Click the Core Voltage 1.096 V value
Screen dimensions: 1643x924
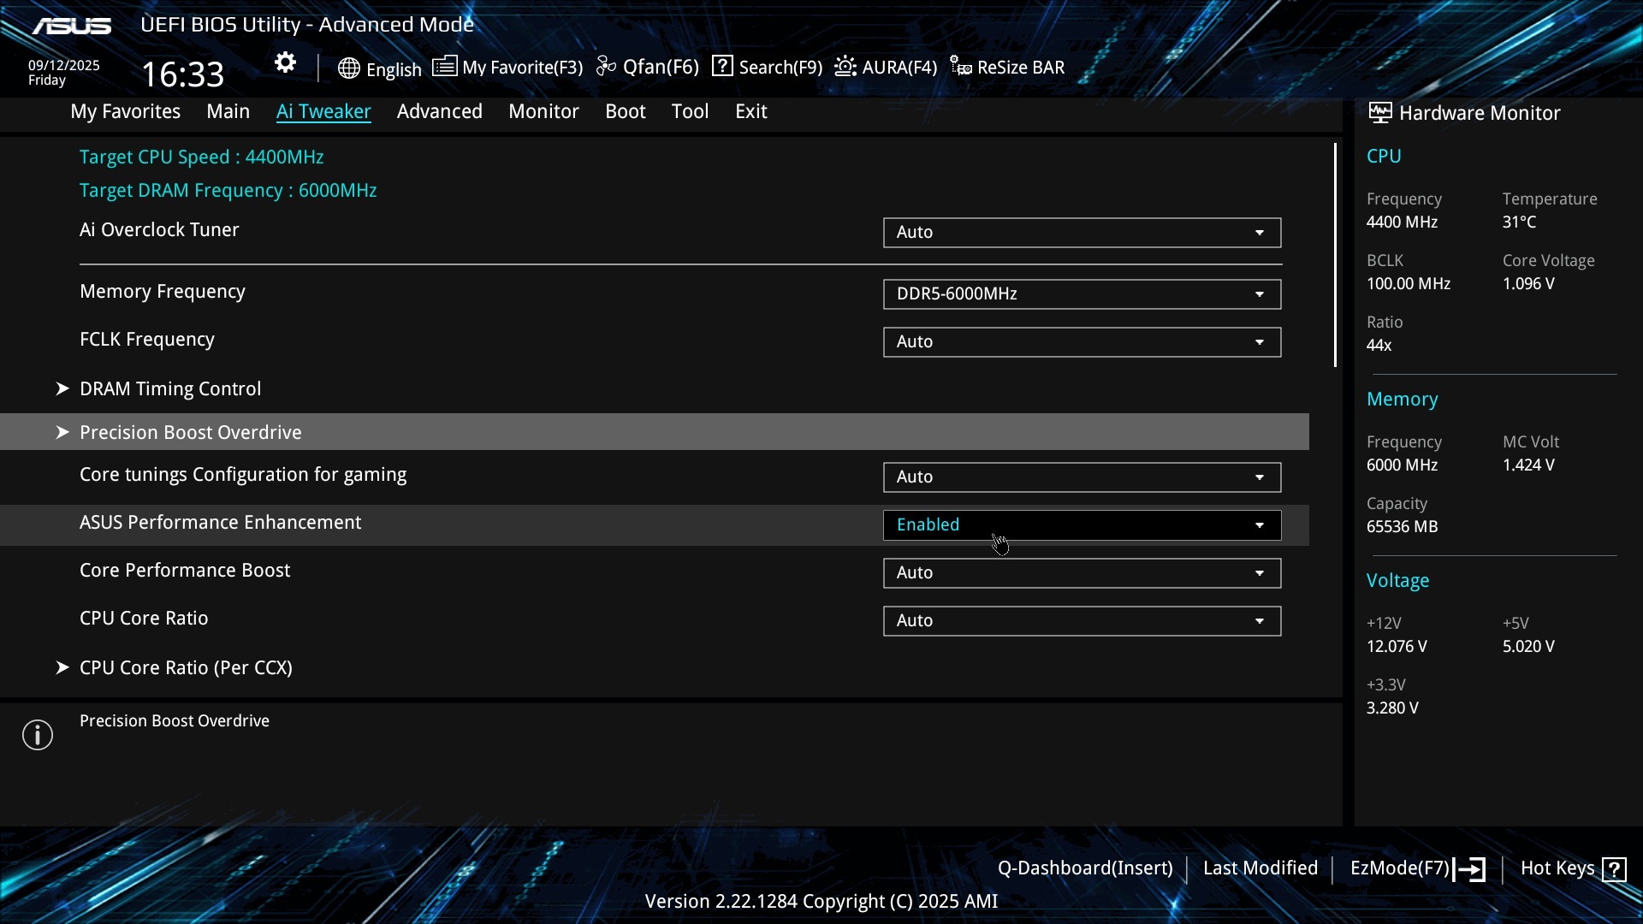1528,284
